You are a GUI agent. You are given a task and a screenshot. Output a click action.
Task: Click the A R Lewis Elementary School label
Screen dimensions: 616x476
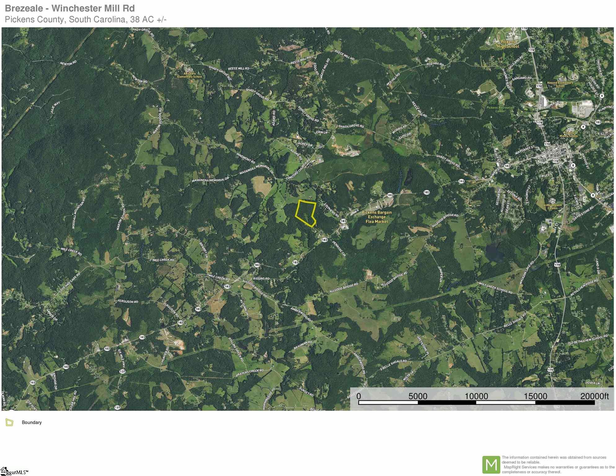click(189, 75)
